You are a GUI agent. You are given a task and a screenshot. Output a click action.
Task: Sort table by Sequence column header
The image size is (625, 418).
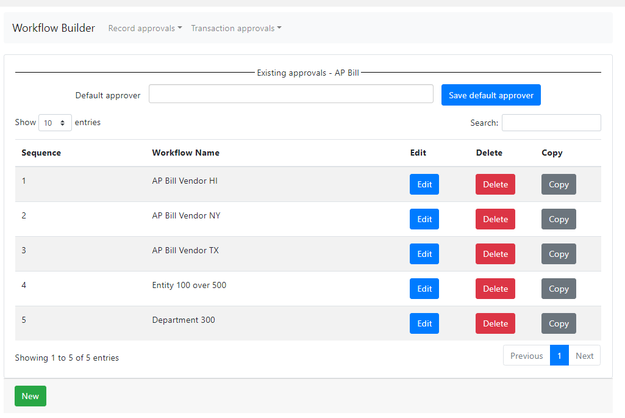[x=41, y=153]
